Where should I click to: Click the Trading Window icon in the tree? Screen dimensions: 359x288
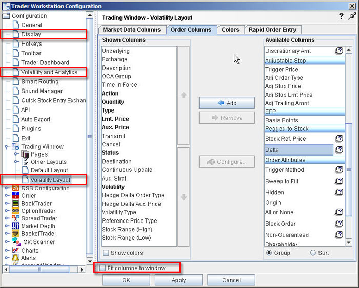15,146
